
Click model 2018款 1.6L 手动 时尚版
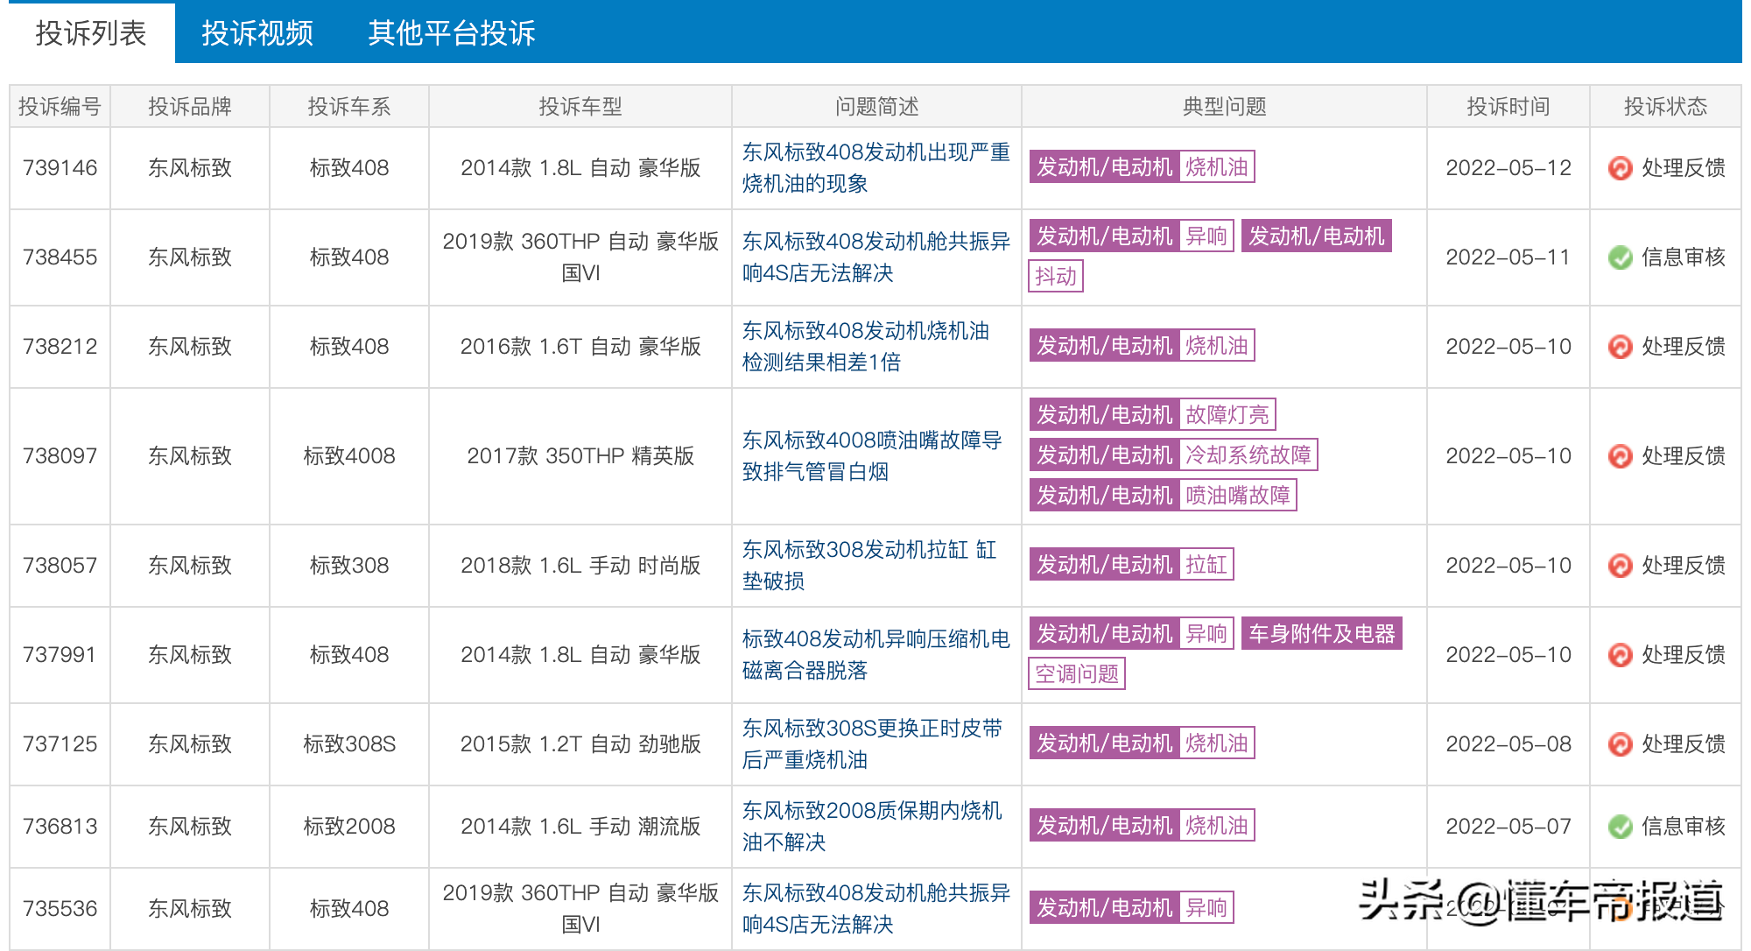pyautogui.click(x=580, y=566)
